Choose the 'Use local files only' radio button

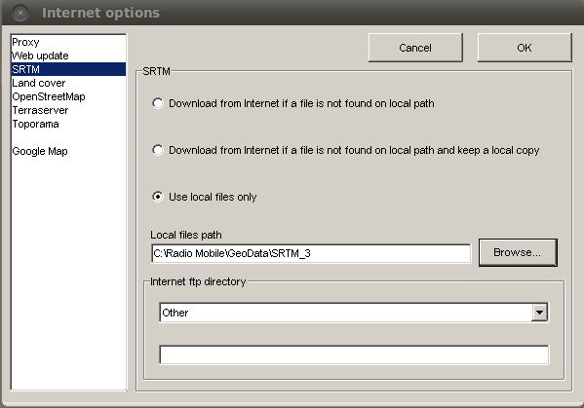pos(158,197)
